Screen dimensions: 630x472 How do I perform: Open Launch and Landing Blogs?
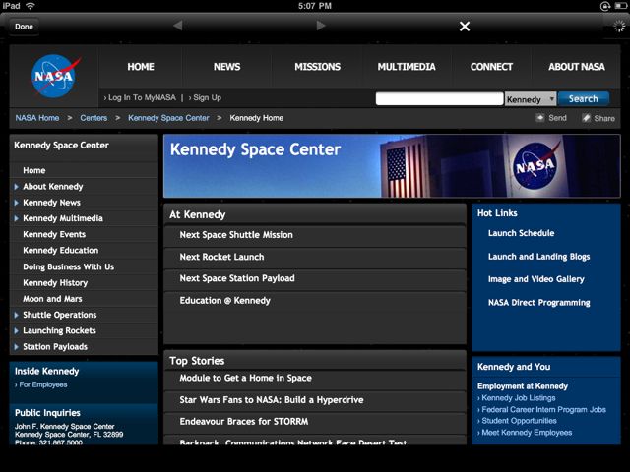click(538, 257)
